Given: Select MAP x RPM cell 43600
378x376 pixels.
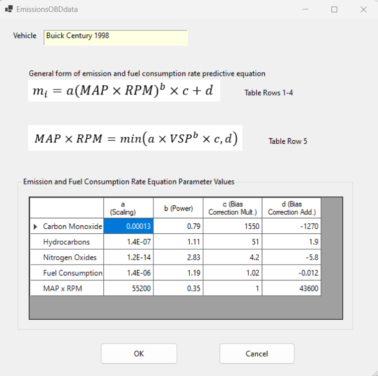Looking at the screenshot, I should click(292, 288).
